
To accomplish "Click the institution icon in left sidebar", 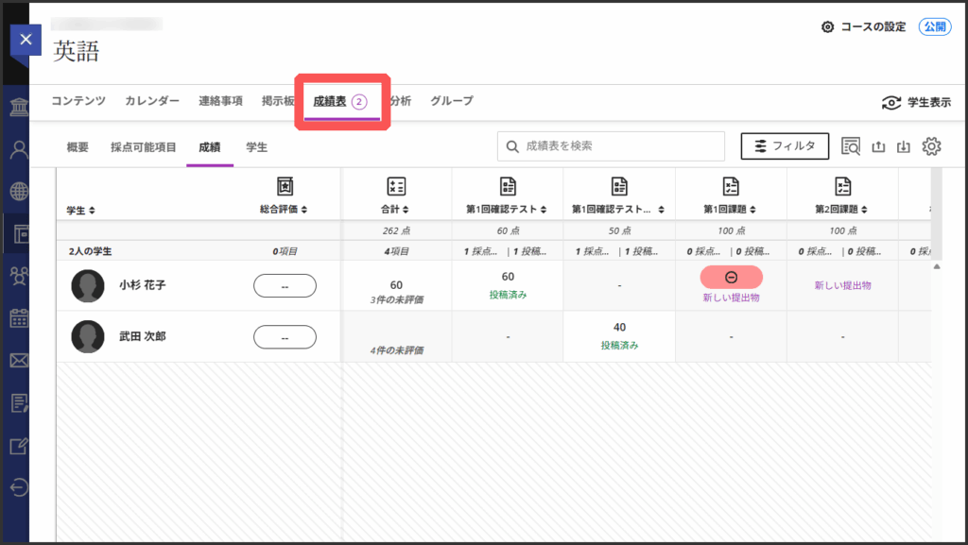I will (19, 106).
